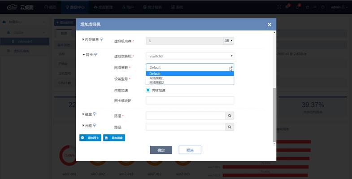Image resolution: width=352 pixels, height=179 pixels.
Task: Expand the 磁盘 section triangle
Action: 83,114
